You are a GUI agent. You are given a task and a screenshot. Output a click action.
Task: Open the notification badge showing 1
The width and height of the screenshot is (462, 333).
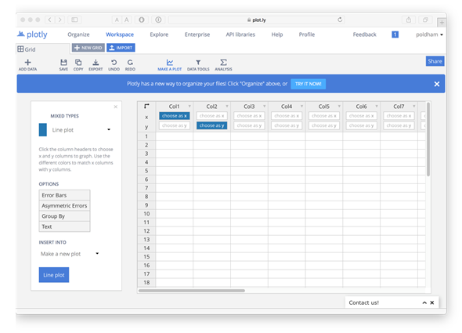[x=395, y=34]
